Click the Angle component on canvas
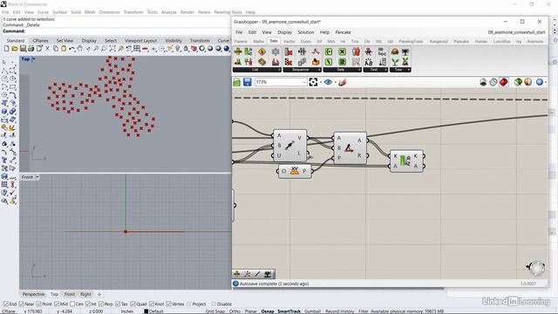This screenshot has height=314, width=558. [x=350, y=147]
